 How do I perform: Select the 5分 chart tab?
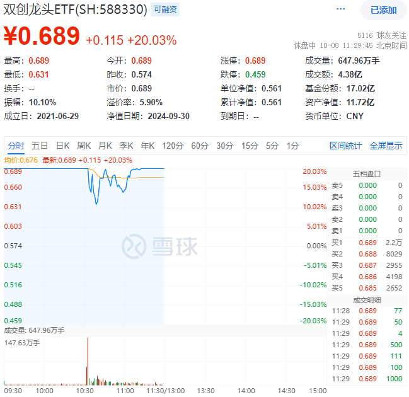pyautogui.click(x=272, y=146)
